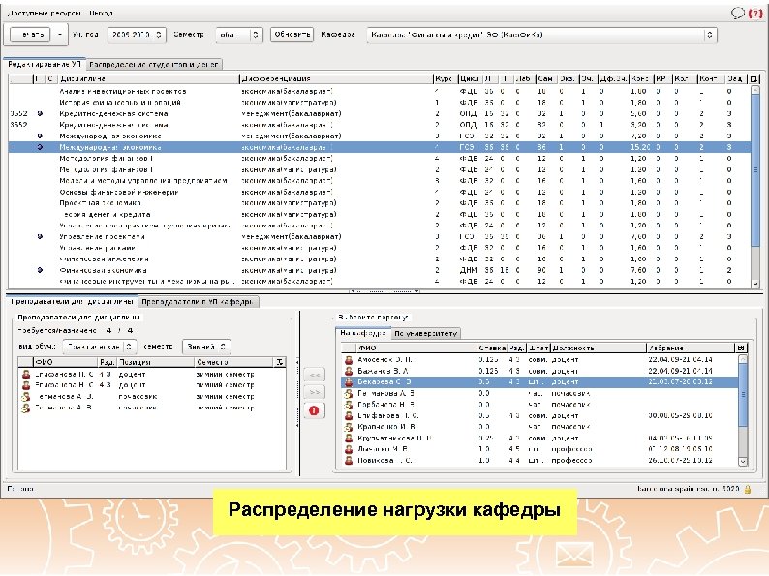Click the << move-left button
Viewport: 769px width, 576px height.
tap(314, 375)
